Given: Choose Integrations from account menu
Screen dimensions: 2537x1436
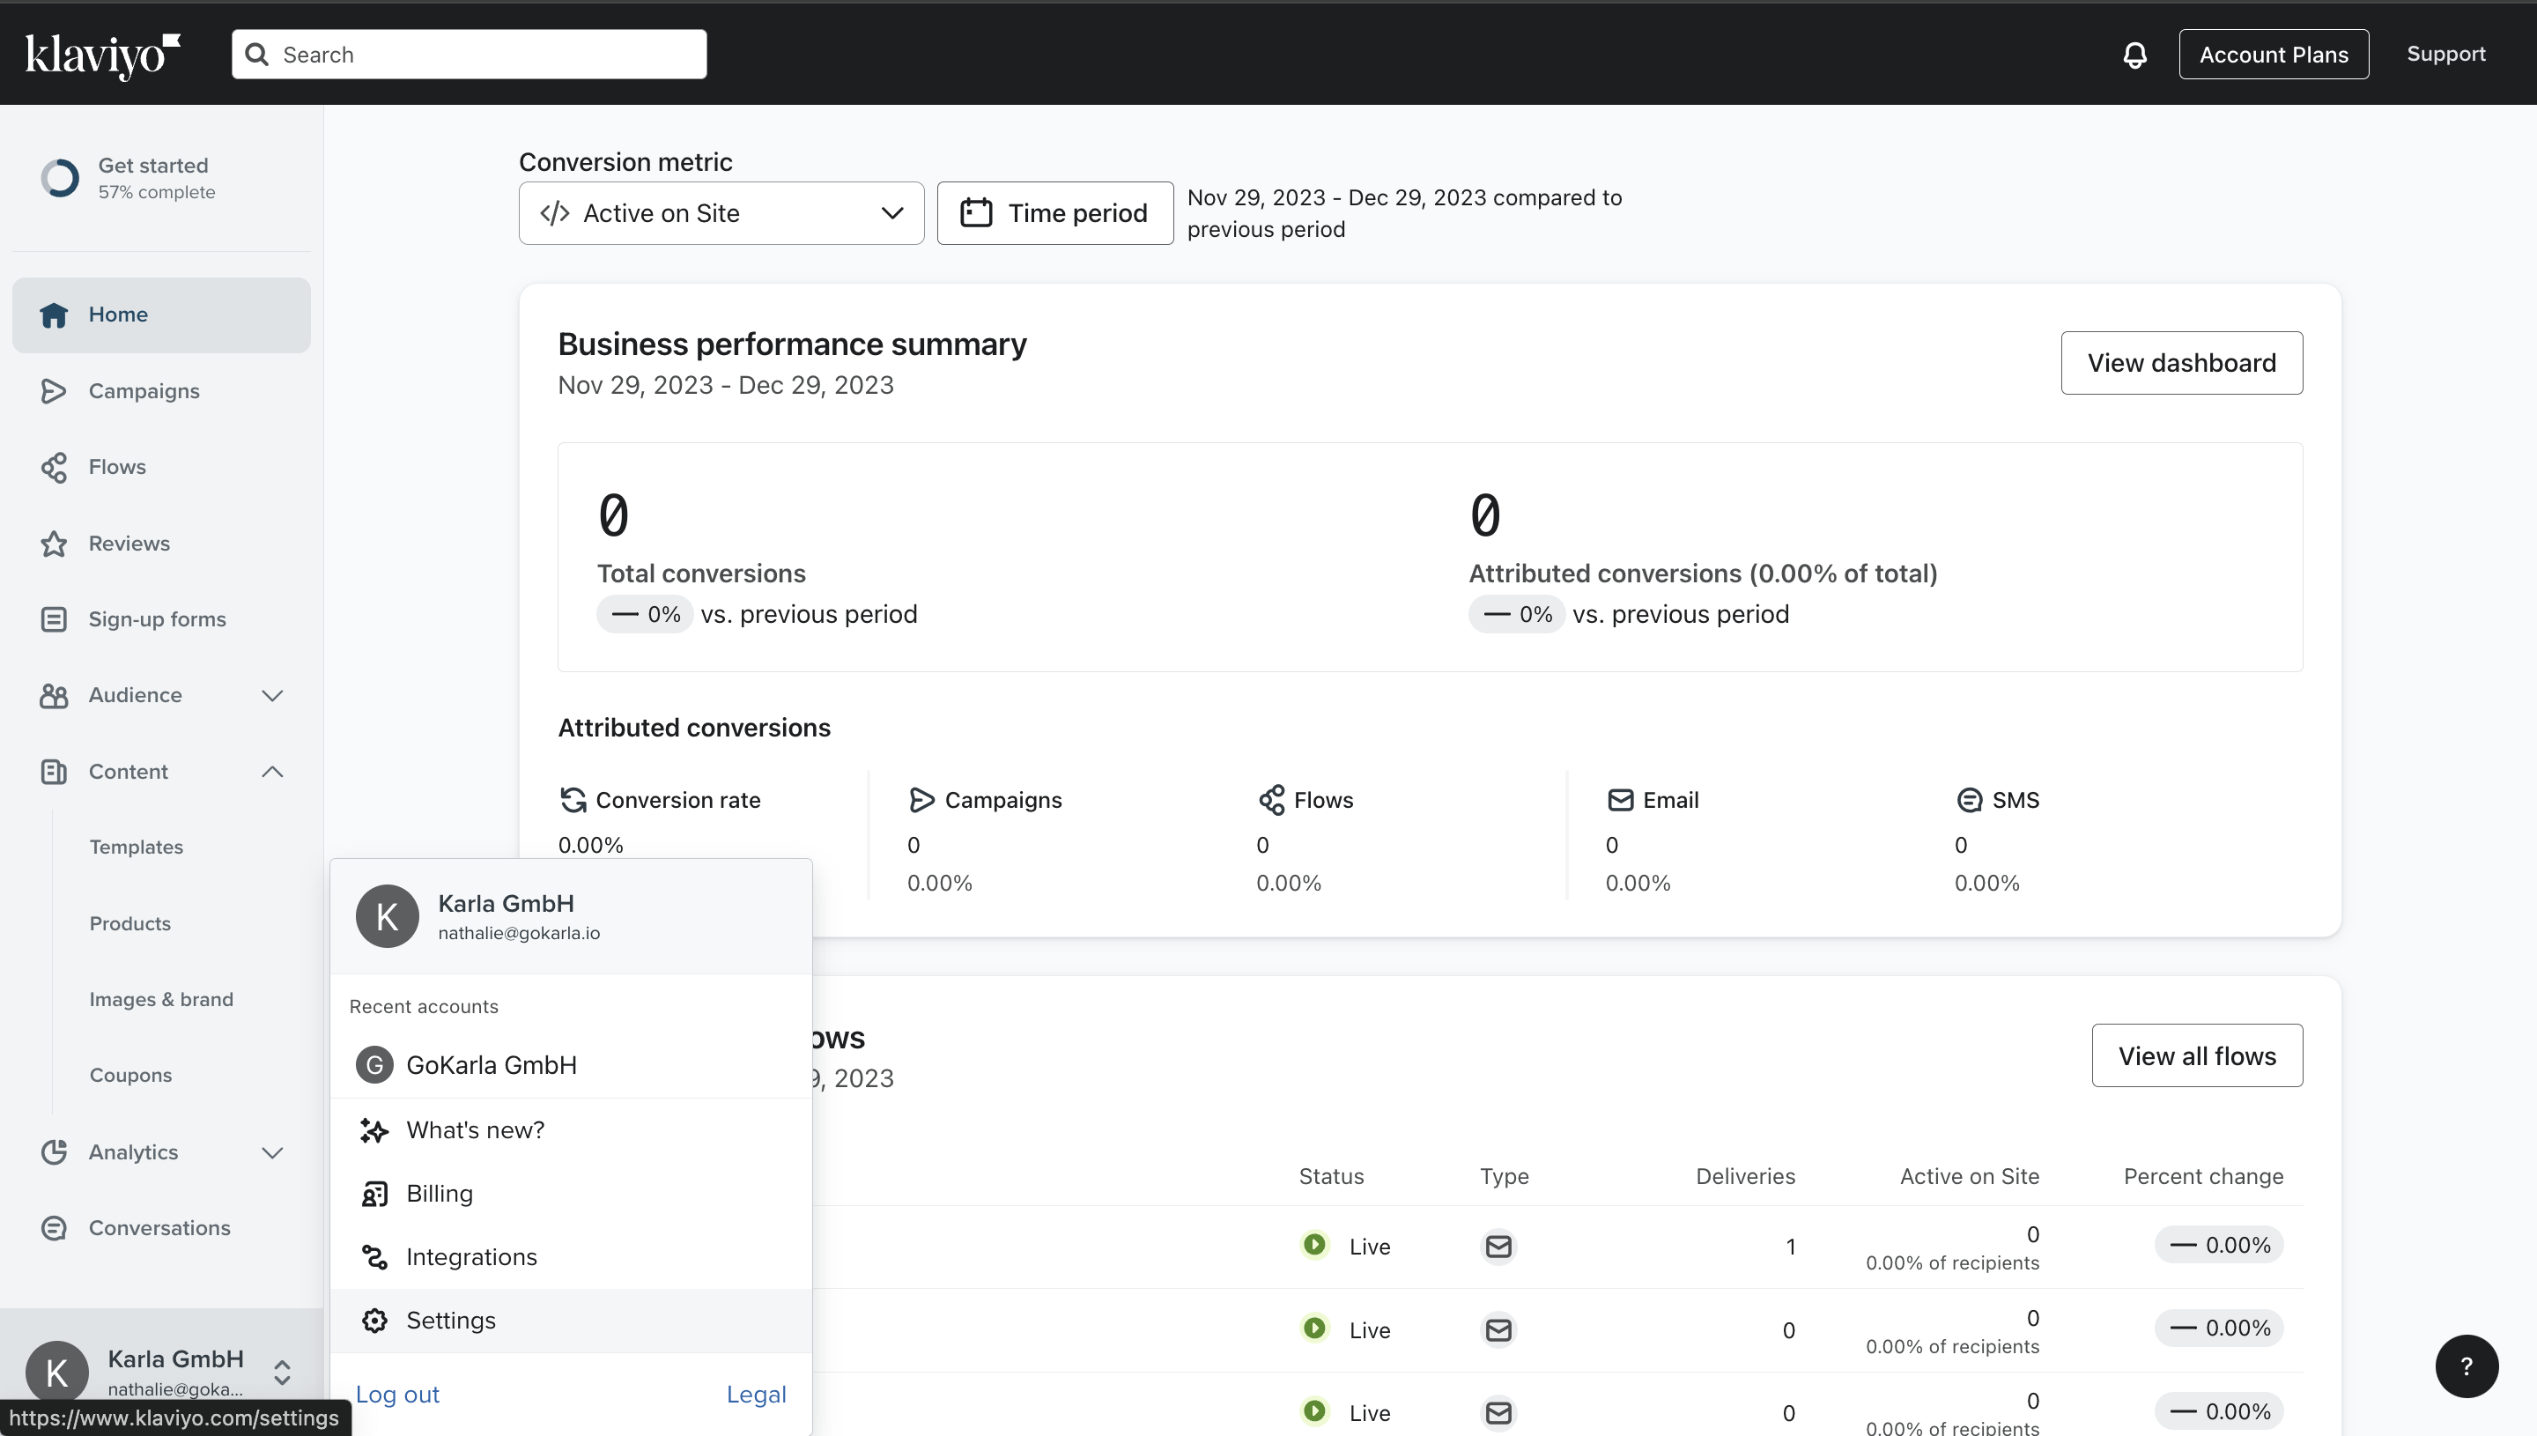Looking at the screenshot, I should (x=471, y=1256).
